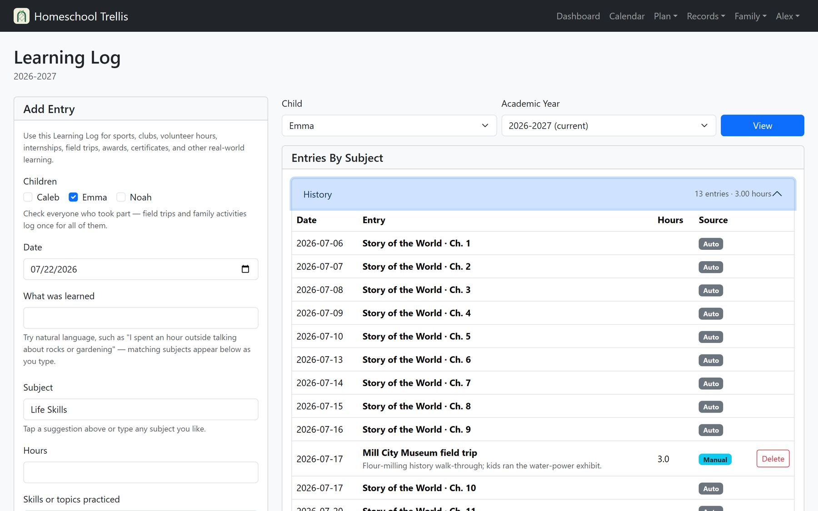Collapse the History section chevron
818x511 pixels.
click(777, 194)
